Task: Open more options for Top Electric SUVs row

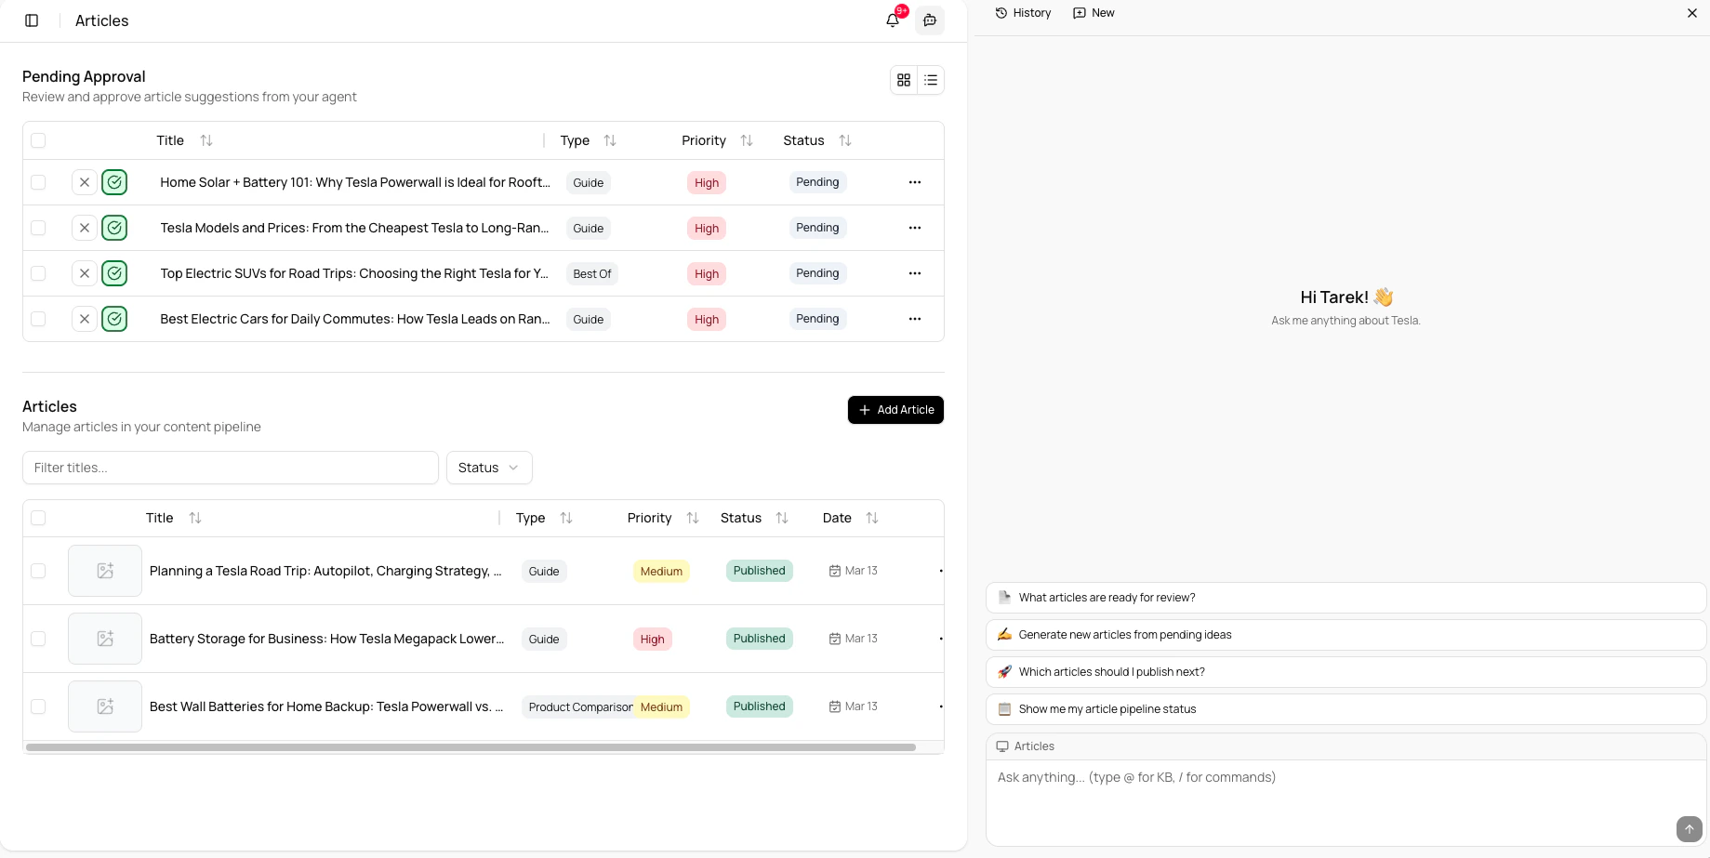Action: [x=915, y=273]
